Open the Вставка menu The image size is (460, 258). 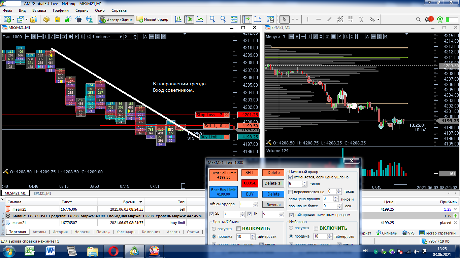[39, 10]
